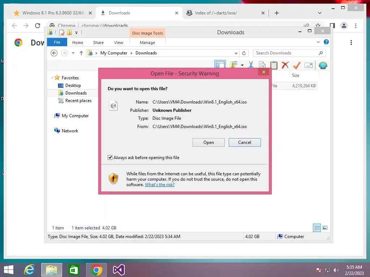Screen dimensions: 370x277
Task: Open Explorer Help question mark icon
Action: (x=326, y=42)
